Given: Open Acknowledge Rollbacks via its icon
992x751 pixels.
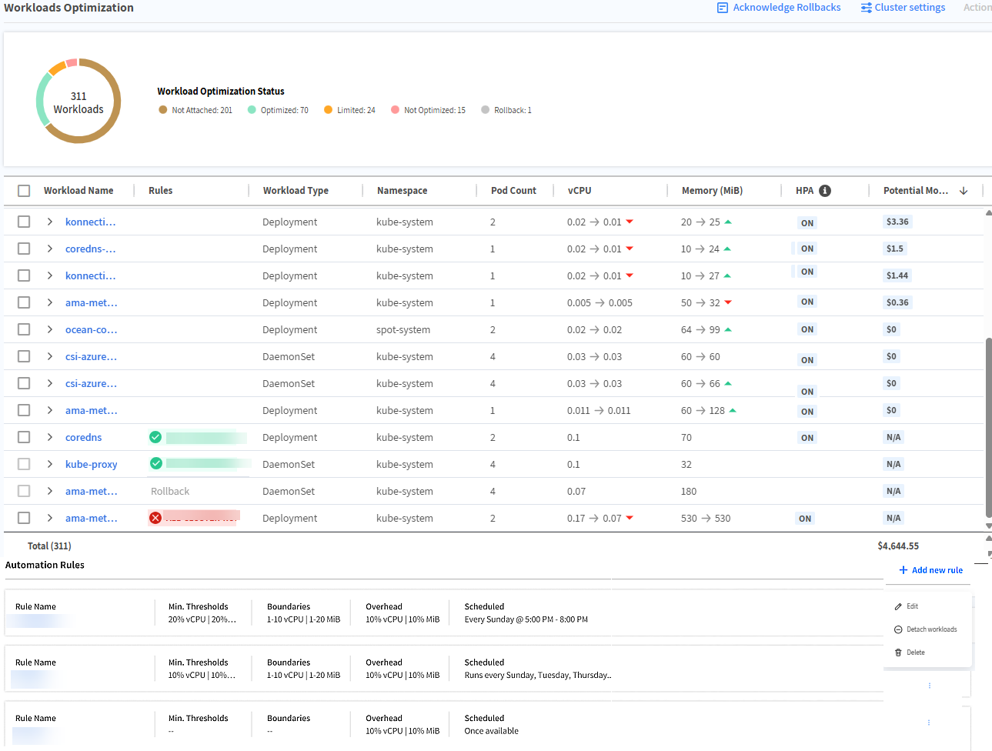Looking at the screenshot, I should [723, 7].
